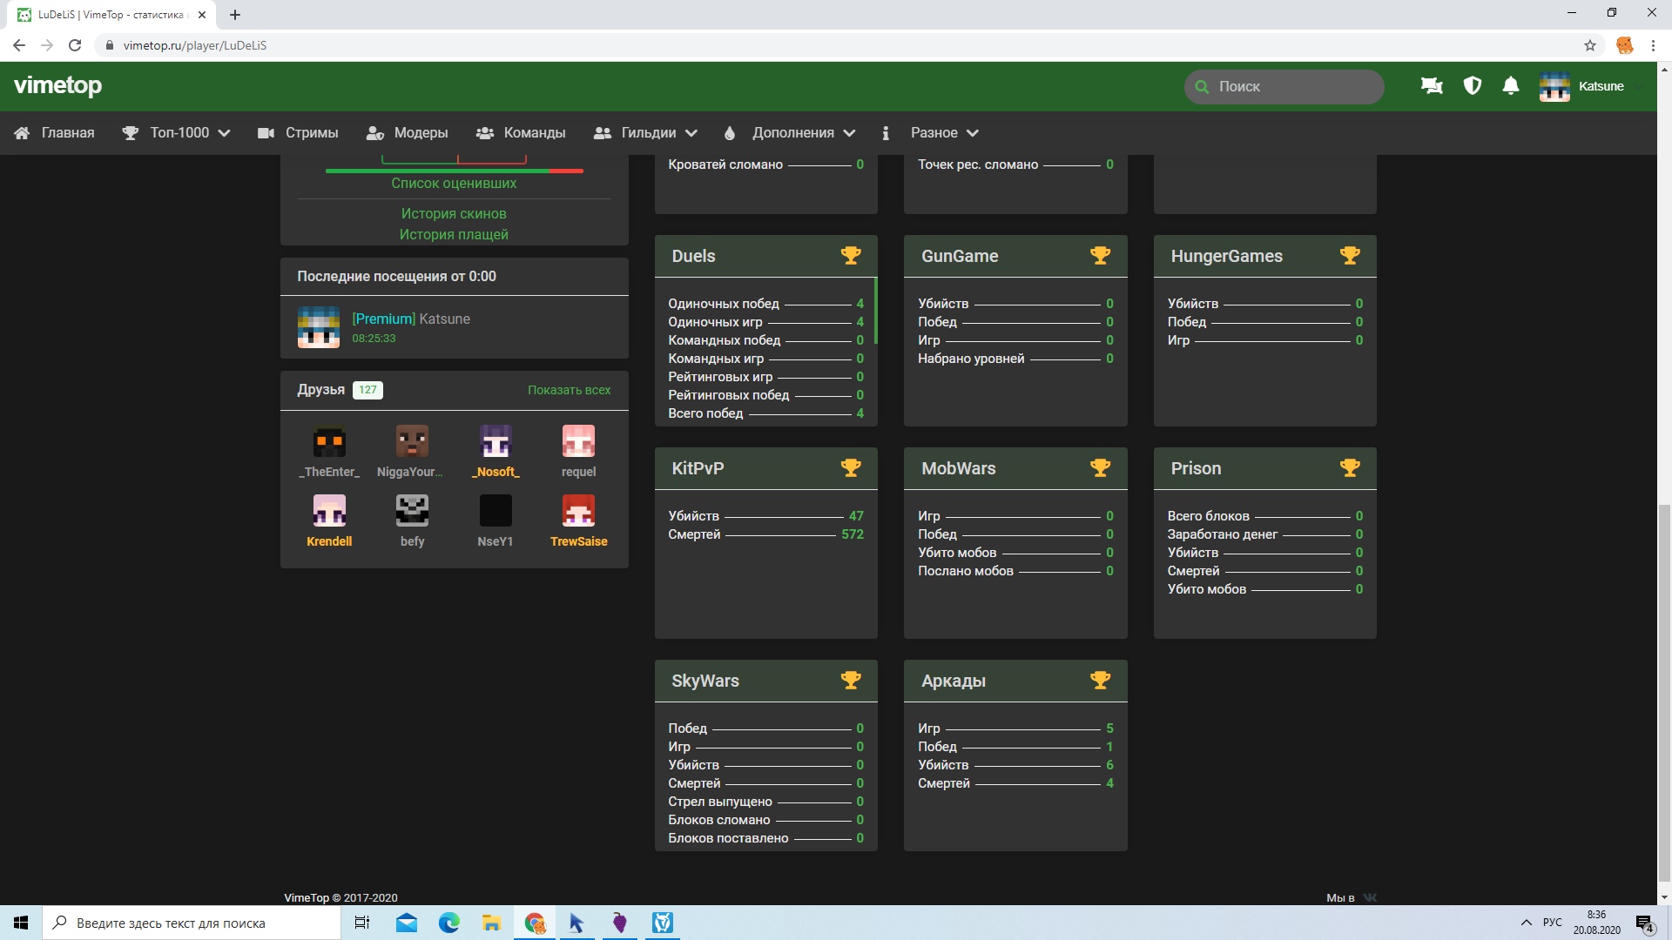This screenshot has height=940, width=1672.
Task: Open the Команды section
Action: [x=521, y=132]
